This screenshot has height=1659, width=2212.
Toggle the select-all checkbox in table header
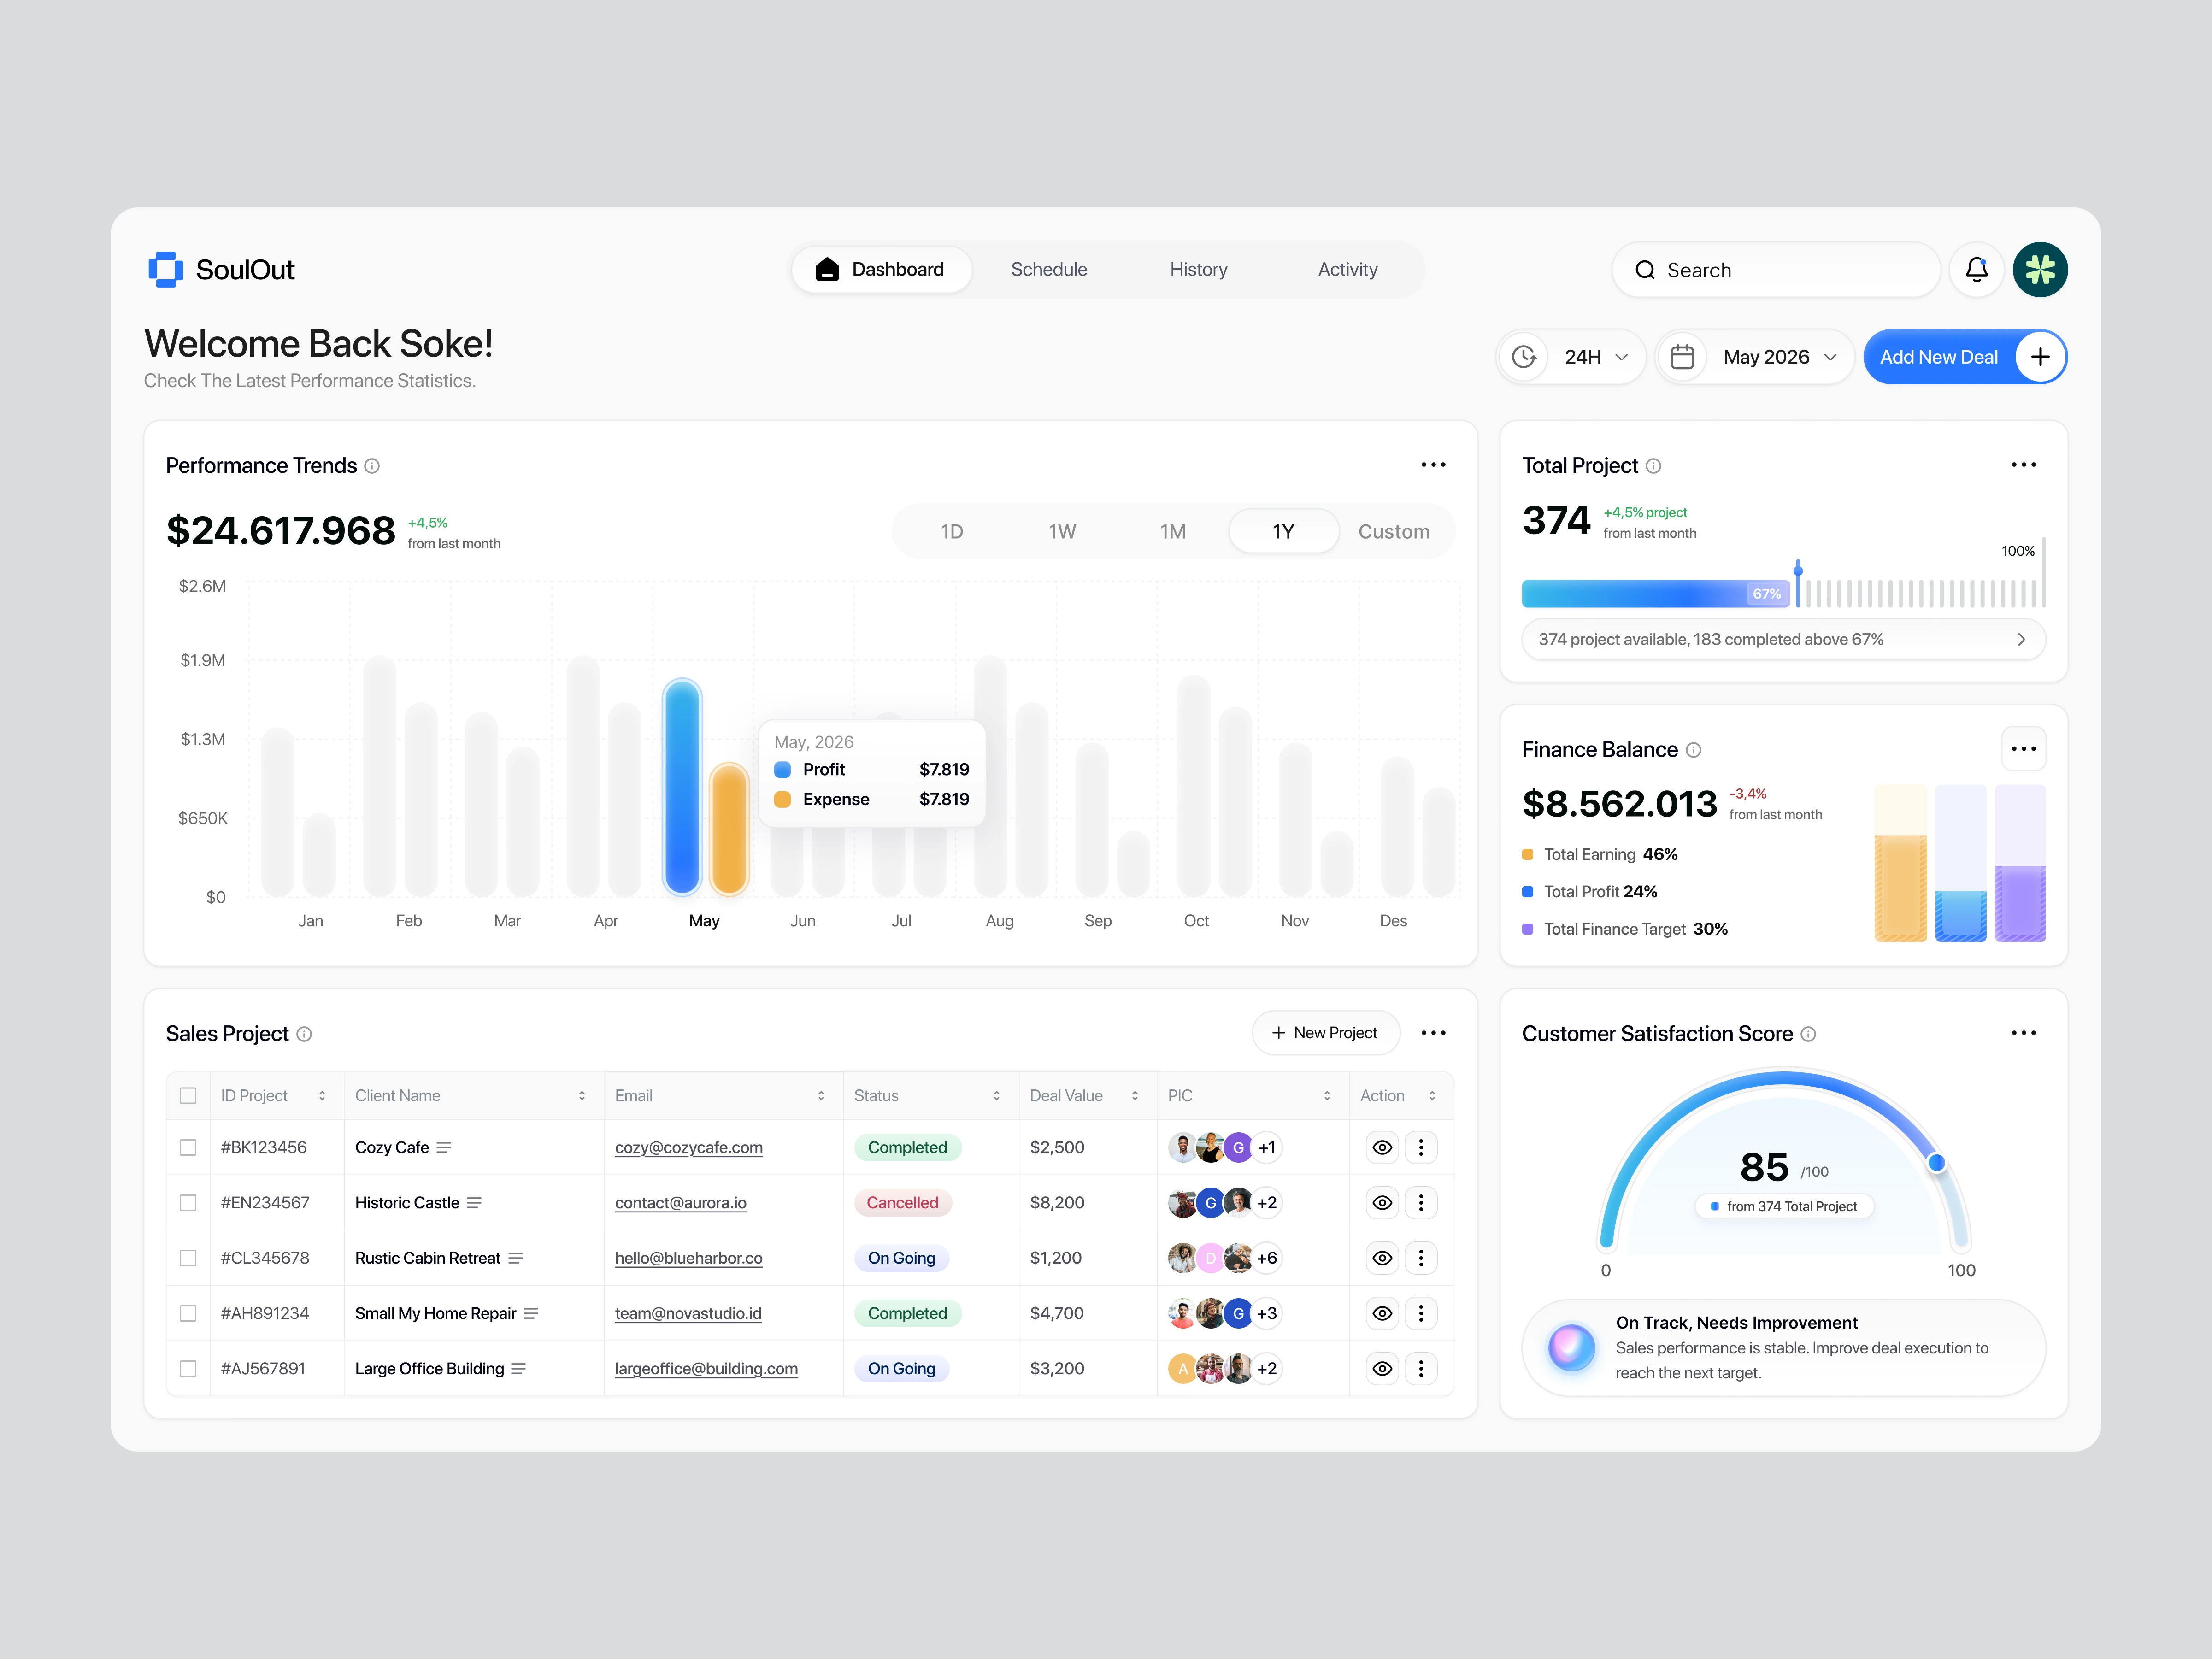click(x=188, y=1096)
